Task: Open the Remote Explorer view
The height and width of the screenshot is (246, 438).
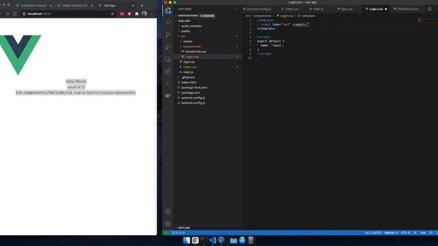Action: [168, 59]
